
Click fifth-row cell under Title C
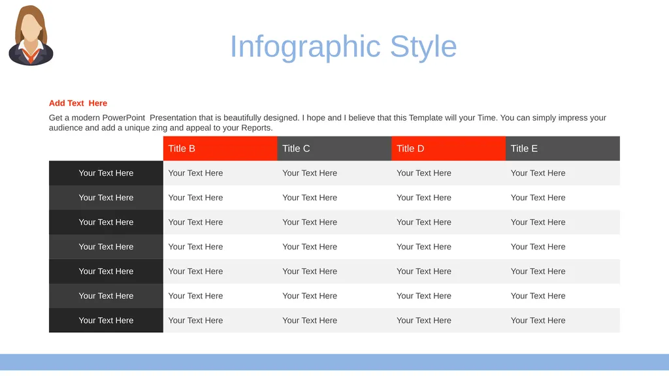pos(334,271)
